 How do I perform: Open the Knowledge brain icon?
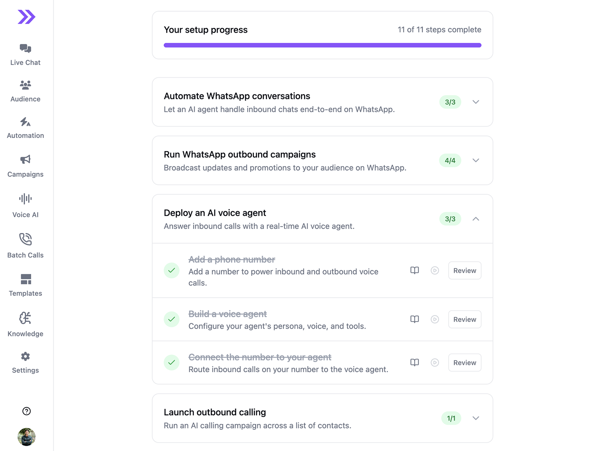click(25, 318)
